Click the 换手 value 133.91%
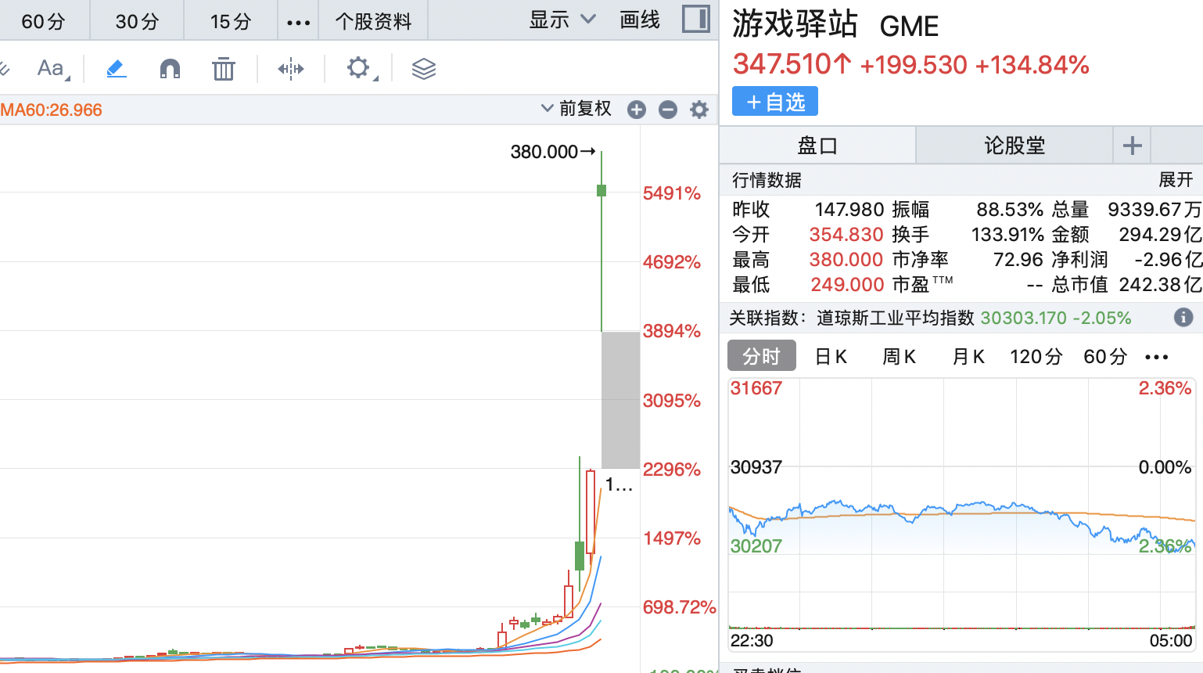The width and height of the screenshot is (1203, 673). [x=1007, y=234]
